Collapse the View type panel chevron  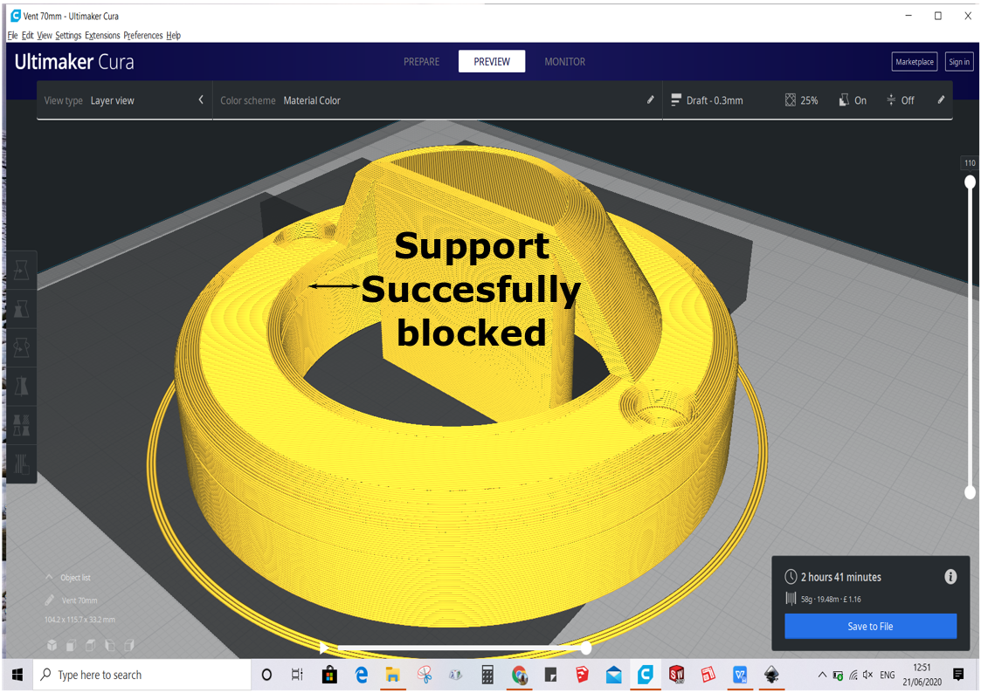(201, 99)
